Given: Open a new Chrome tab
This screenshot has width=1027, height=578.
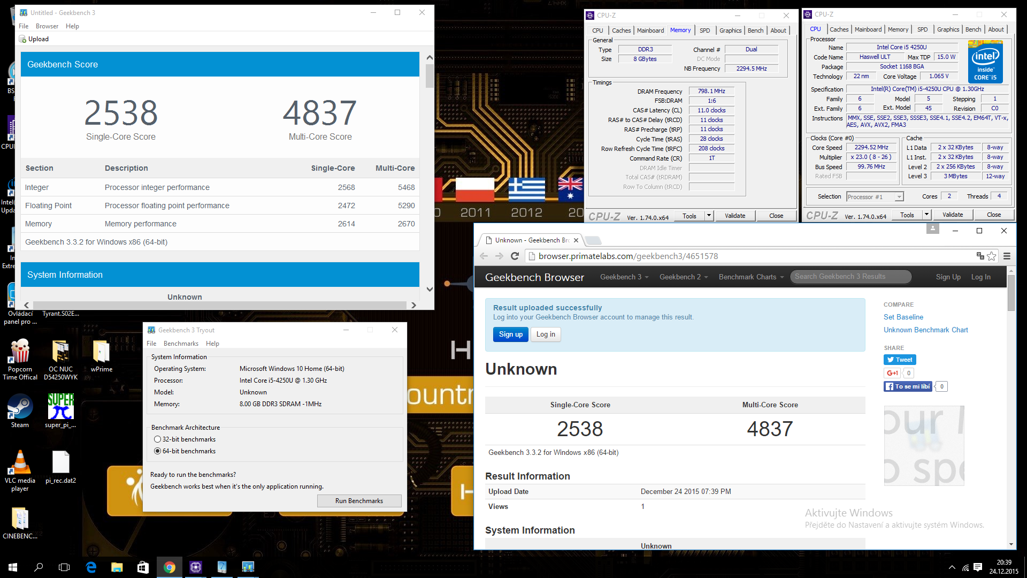Looking at the screenshot, I should (593, 240).
